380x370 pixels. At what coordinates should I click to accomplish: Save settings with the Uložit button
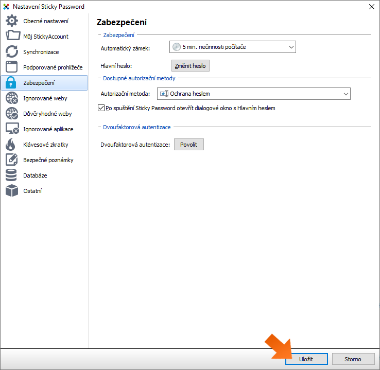click(306, 359)
